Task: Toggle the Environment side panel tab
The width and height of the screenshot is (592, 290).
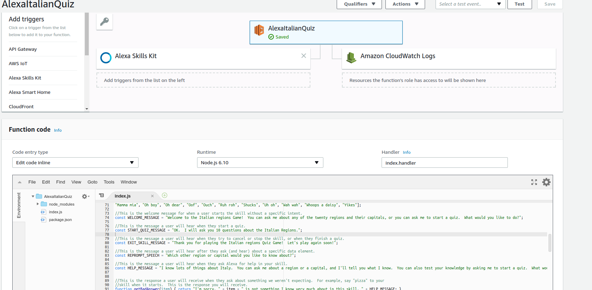Action: pyautogui.click(x=19, y=205)
